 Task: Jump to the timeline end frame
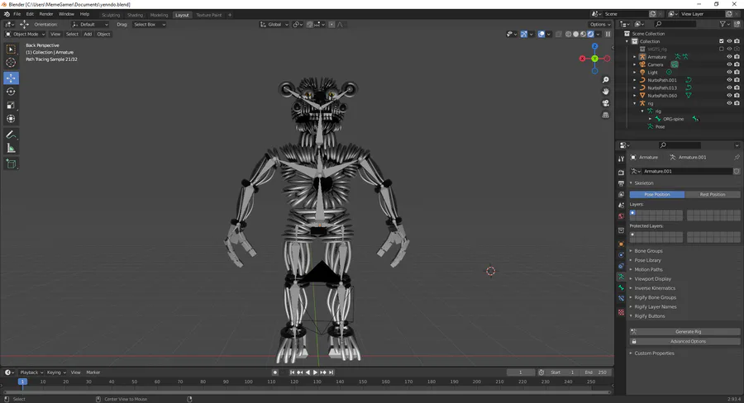(x=331, y=372)
